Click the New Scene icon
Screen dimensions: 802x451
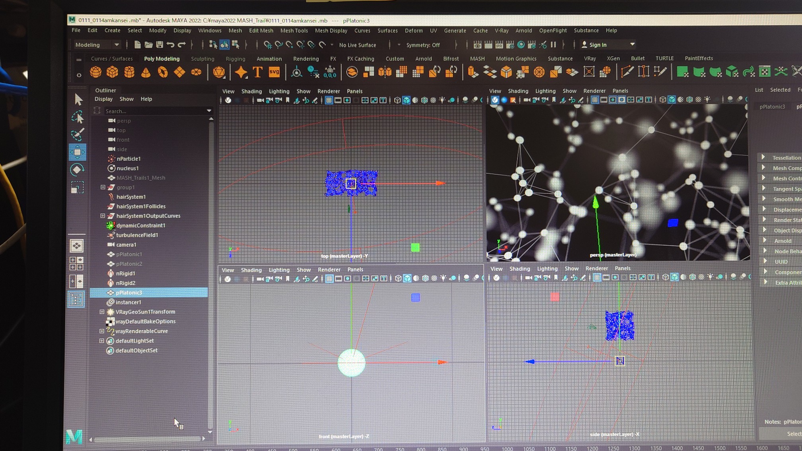click(x=137, y=45)
